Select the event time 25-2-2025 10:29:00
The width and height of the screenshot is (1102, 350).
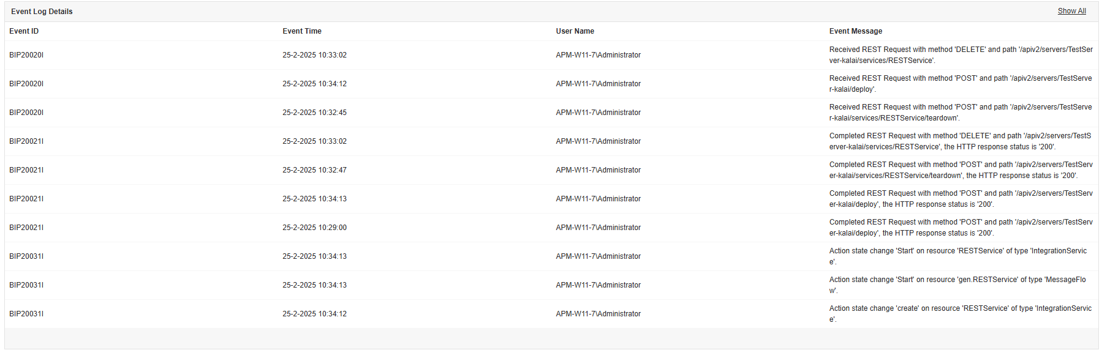pyautogui.click(x=314, y=228)
